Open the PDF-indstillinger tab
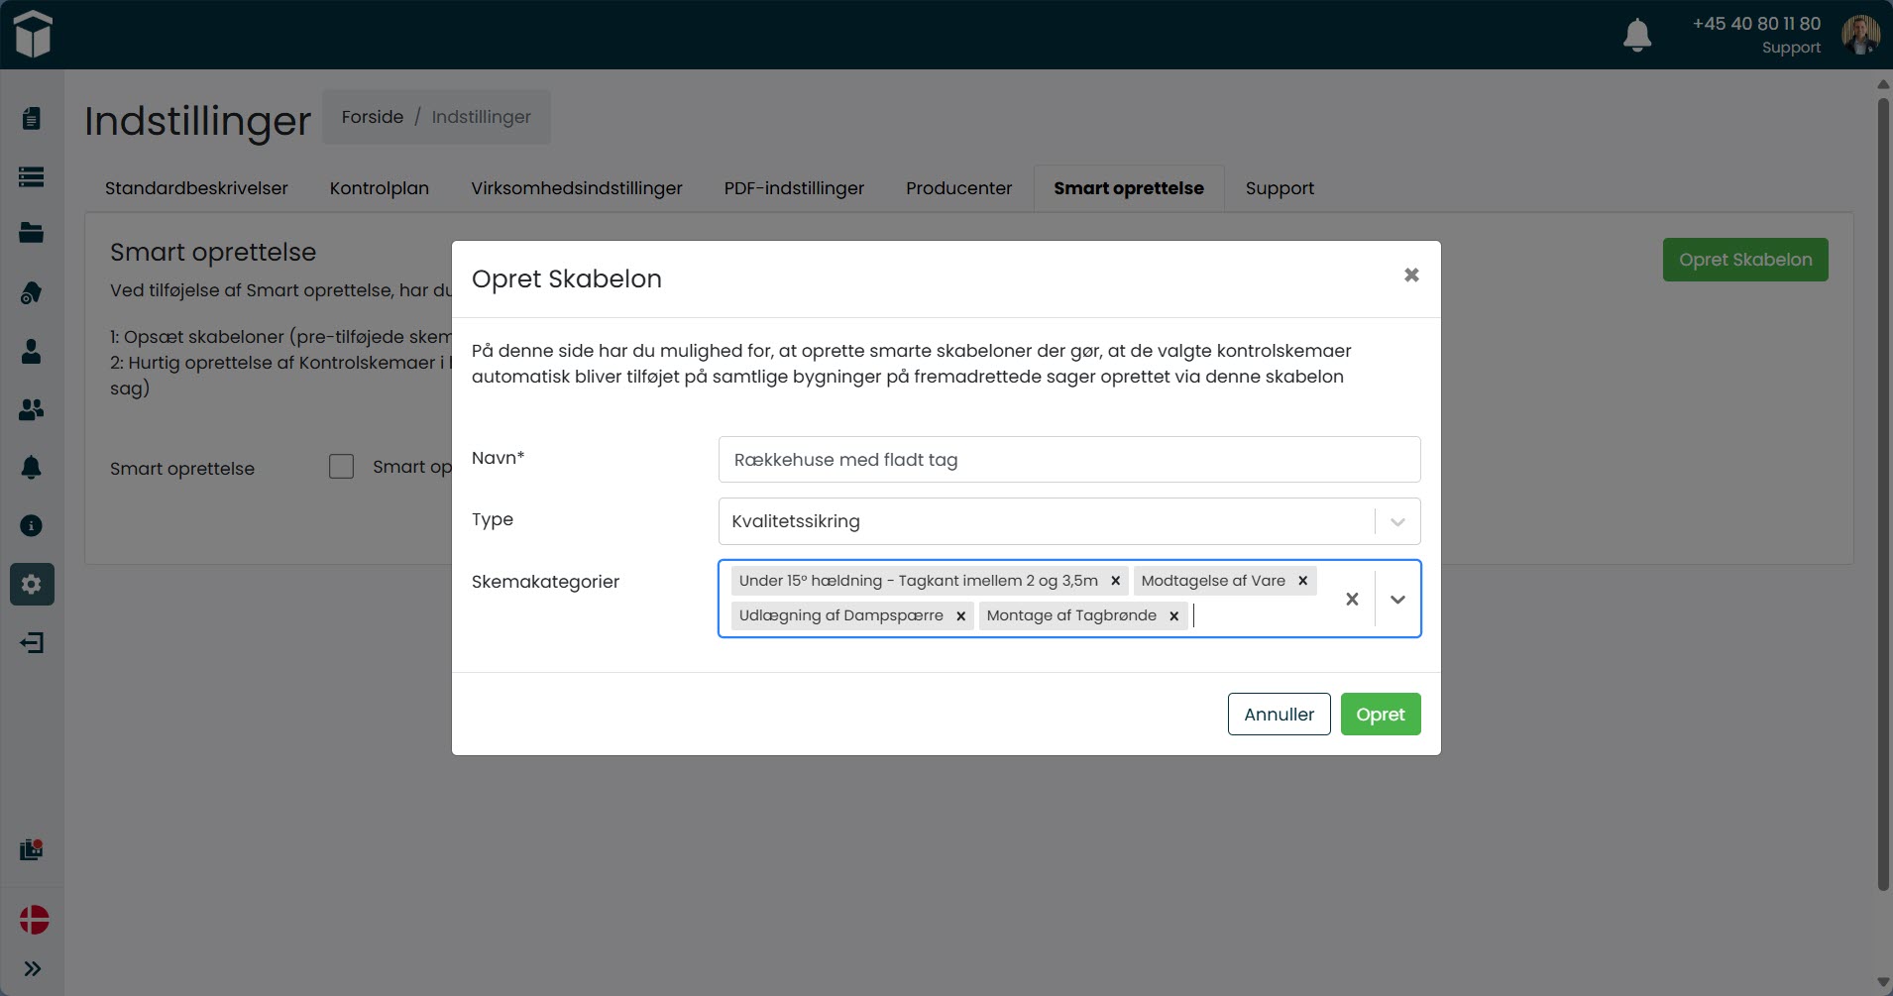The image size is (1893, 996). 793,188
